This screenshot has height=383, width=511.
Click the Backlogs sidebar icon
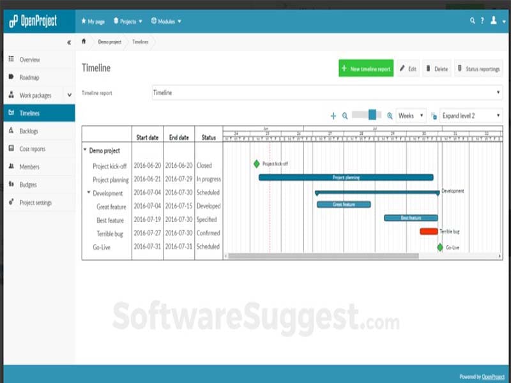tap(11, 130)
